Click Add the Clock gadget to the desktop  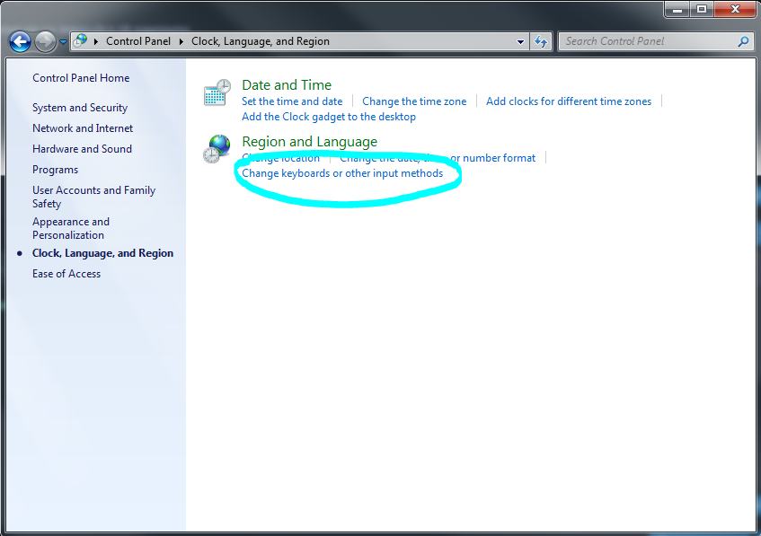pos(329,117)
